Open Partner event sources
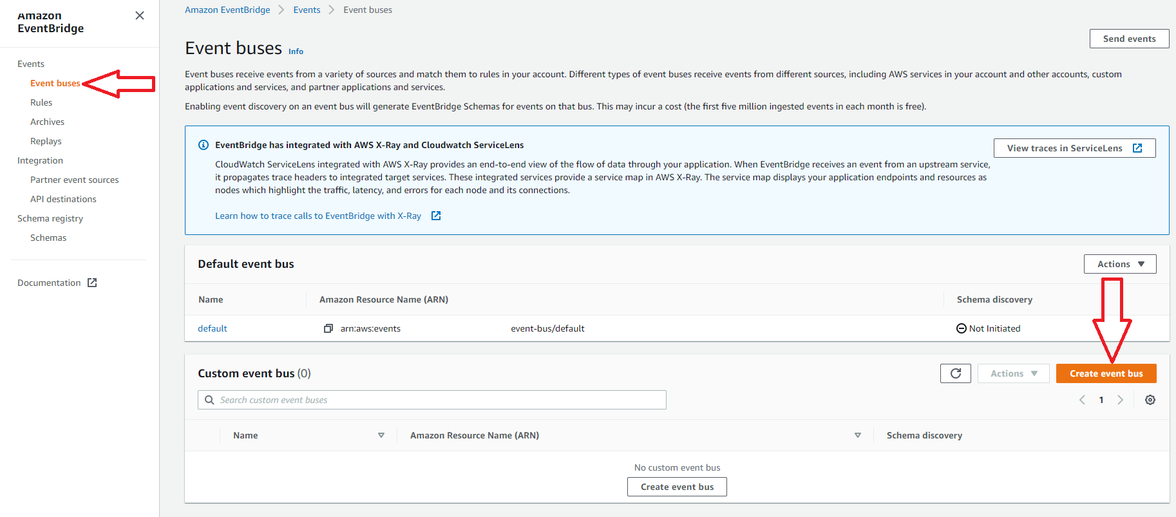1176x517 pixels. coord(75,180)
